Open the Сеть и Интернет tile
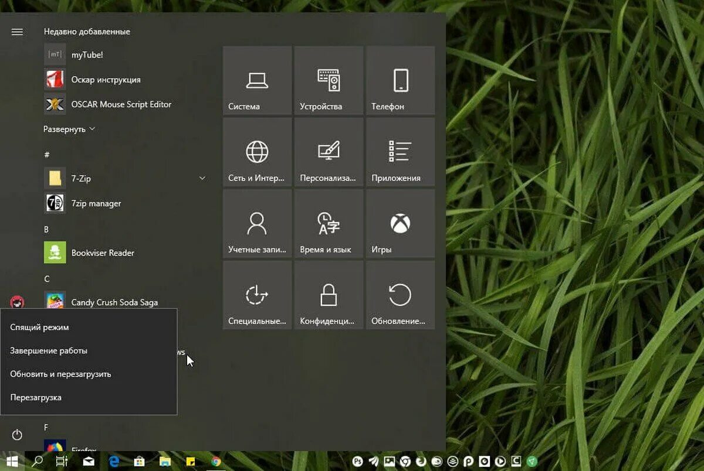The image size is (704, 471). point(257,152)
